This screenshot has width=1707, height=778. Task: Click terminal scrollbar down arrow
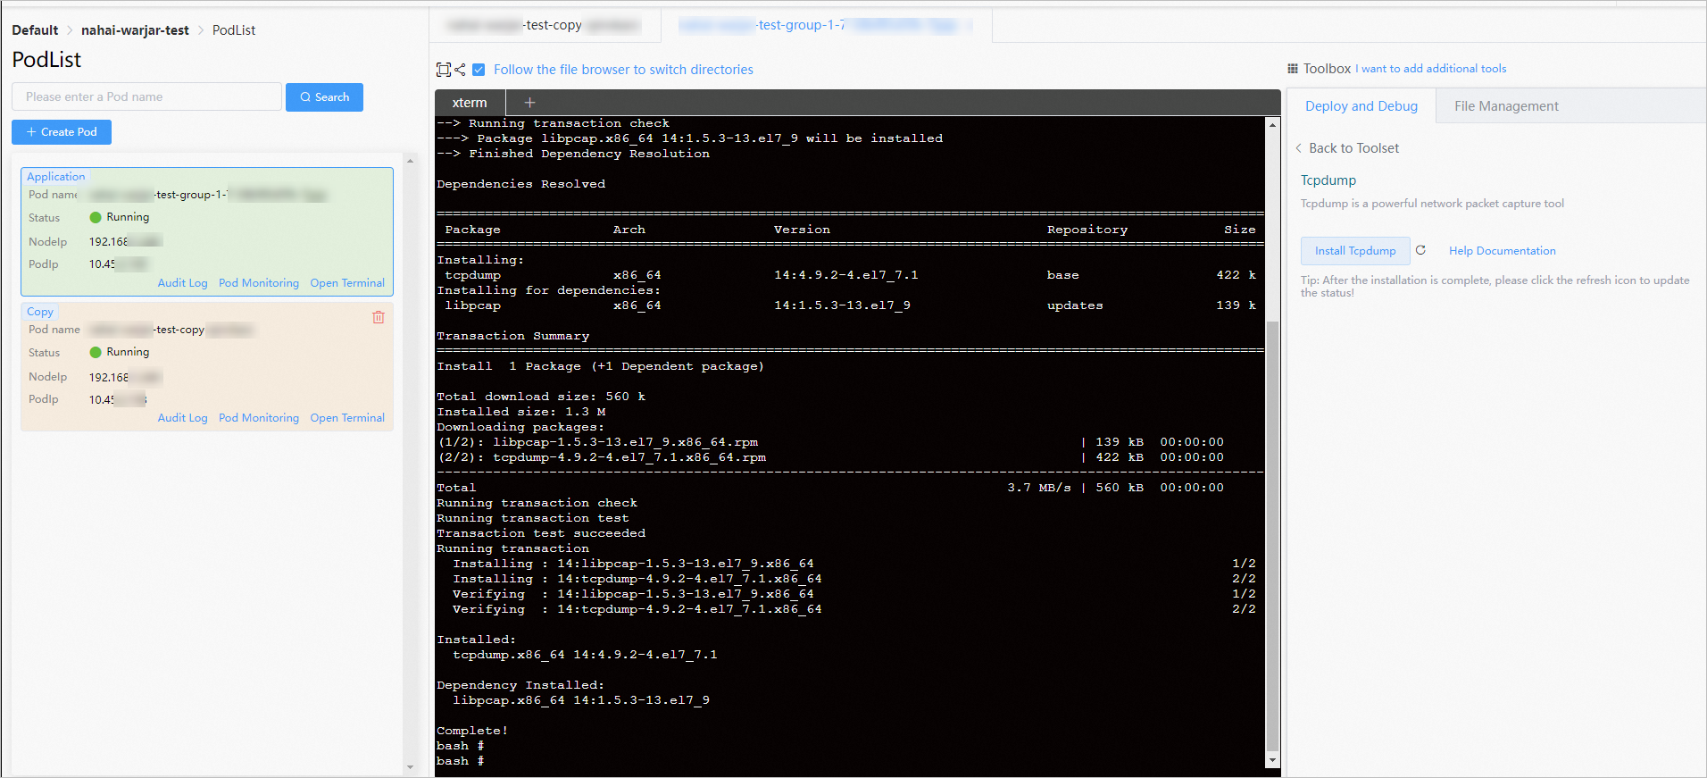tap(1272, 760)
